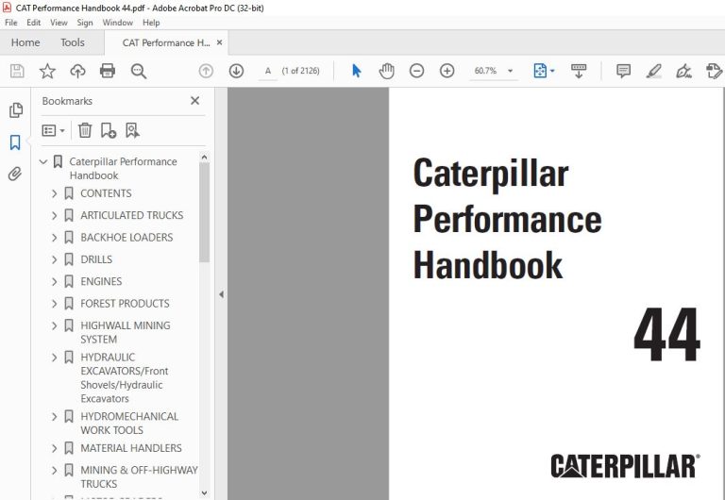Expand the MATERIAL HANDLERS bookmark
The width and height of the screenshot is (725, 500).
[x=55, y=448]
